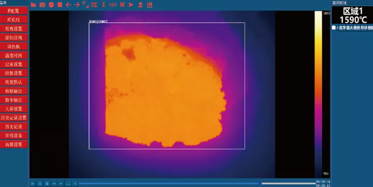This screenshot has height=187, width=373.
Task: Click the 形状 column header
Action: coord(364,28)
